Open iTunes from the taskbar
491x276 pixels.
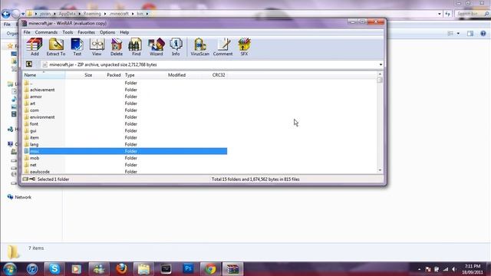coord(32,269)
